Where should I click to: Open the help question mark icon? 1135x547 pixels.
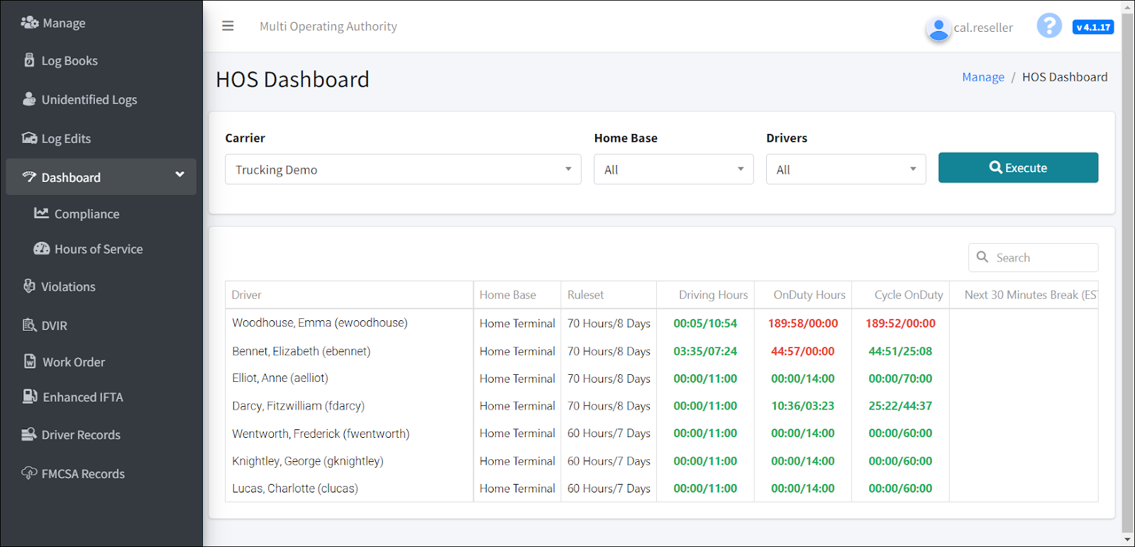pos(1049,26)
